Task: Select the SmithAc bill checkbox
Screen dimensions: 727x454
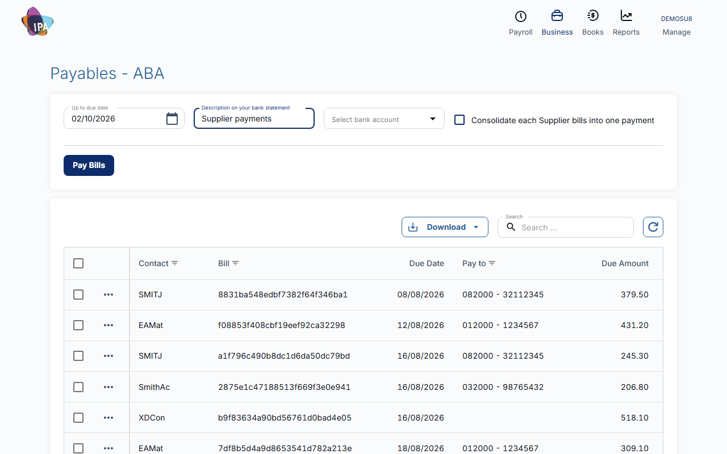Action: 78,387
